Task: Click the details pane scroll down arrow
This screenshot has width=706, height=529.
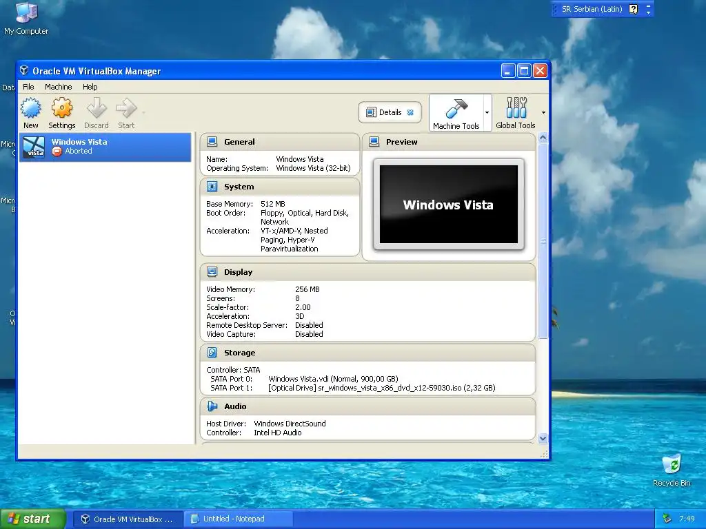Action: click(543, 438)
